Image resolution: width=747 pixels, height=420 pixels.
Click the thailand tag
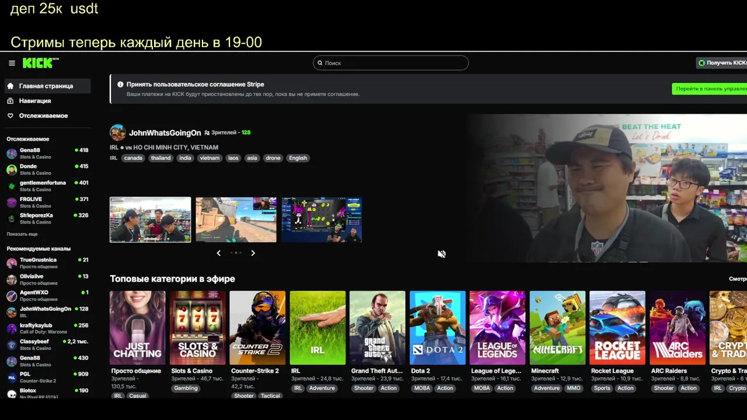(160, 158)
